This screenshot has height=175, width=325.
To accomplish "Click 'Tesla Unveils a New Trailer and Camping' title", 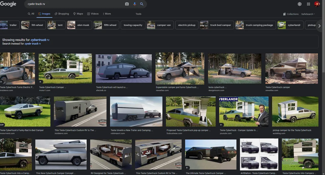I will point(132,130).
